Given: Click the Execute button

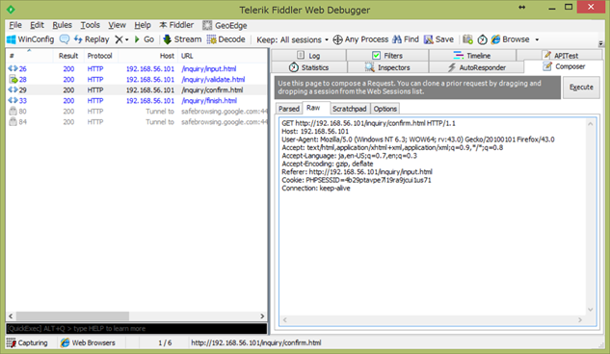Looking at the screenshot, I should [581, 88].
